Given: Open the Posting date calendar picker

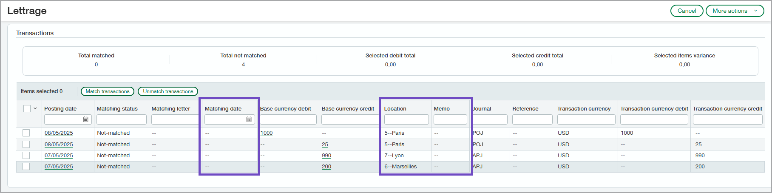Looking at the screenshot, I should point(85,119).
